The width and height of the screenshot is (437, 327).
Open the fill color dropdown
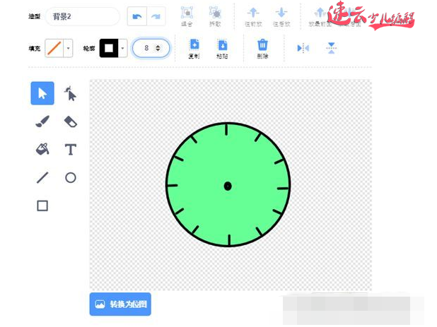[68, 48]
